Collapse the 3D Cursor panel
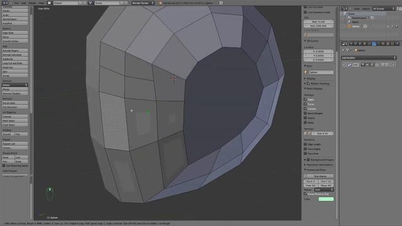Screen dimensions: 402x226 pyautogui.click(x=305, y=41)
